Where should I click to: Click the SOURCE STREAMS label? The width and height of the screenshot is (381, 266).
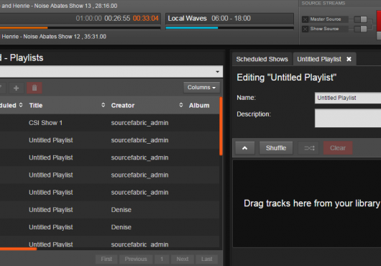(323, 3)
